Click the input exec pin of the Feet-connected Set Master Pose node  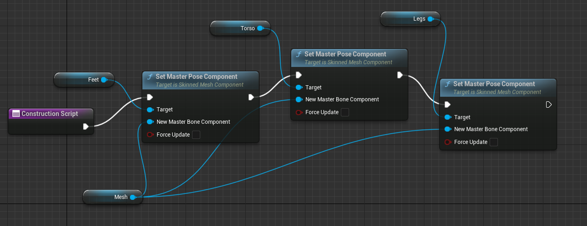point(150,97)
